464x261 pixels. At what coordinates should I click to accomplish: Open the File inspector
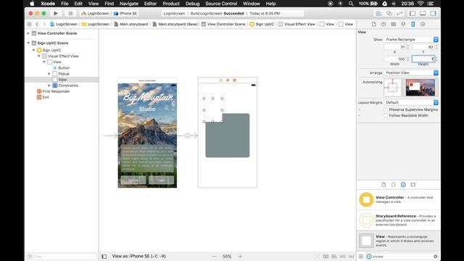(x=374, y=24)
